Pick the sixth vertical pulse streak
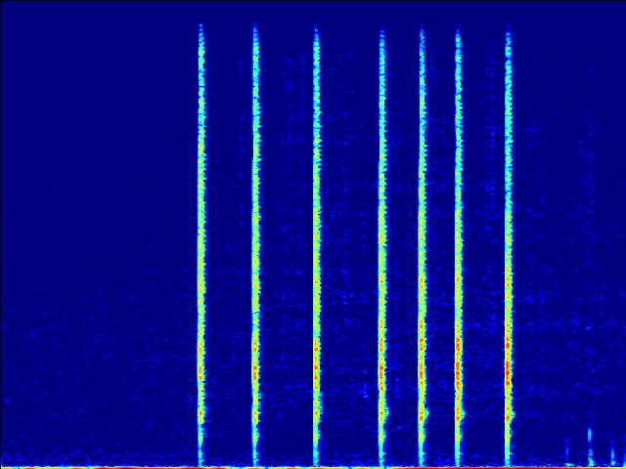The image size is (626, 469). click(458, 244)
